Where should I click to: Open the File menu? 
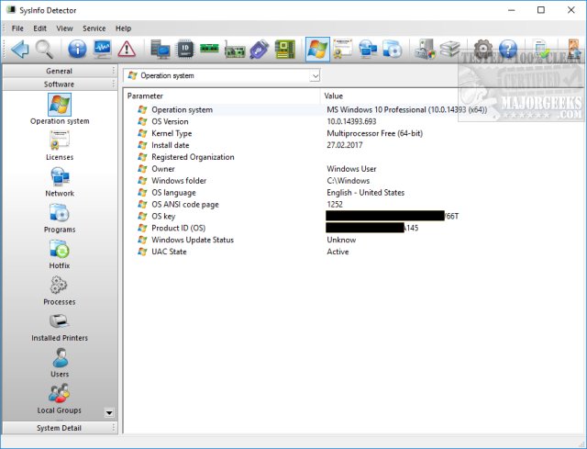coord(17,28)
